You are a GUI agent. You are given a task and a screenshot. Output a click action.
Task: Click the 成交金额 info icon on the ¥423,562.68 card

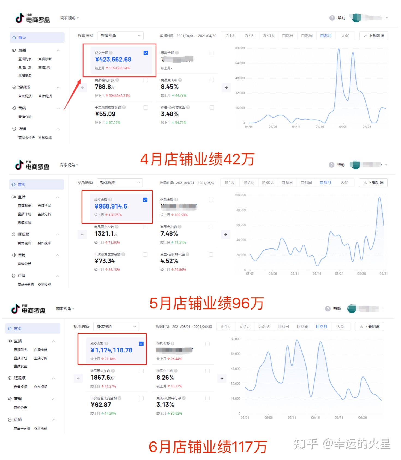pos(111,53)
